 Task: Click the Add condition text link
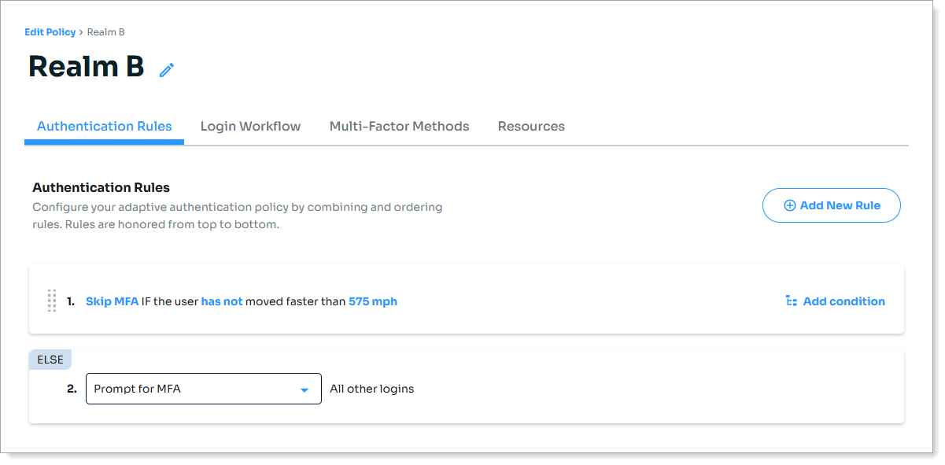click(x=843, y=301)
